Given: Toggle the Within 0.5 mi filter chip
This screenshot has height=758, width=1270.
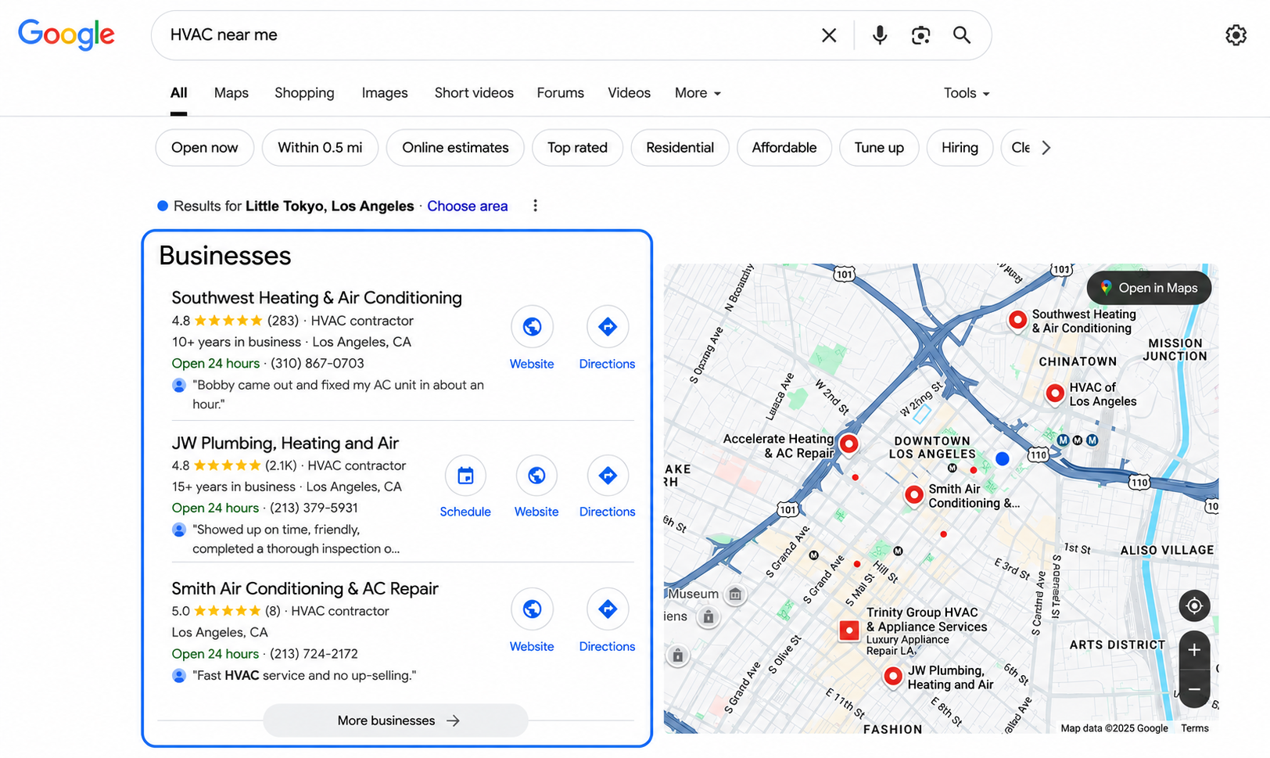Looking at the screenshot, I should point(320,148).
